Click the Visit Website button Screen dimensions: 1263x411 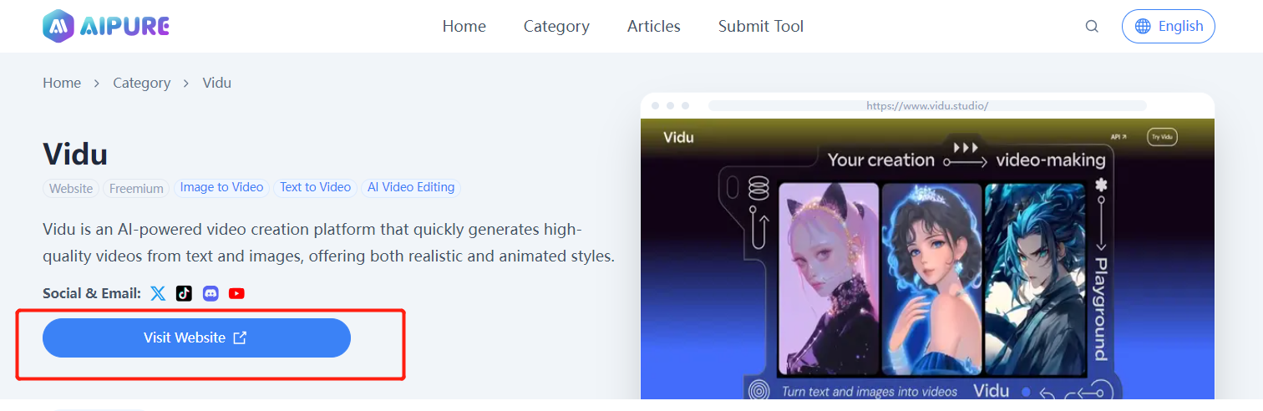click(196, 337)
